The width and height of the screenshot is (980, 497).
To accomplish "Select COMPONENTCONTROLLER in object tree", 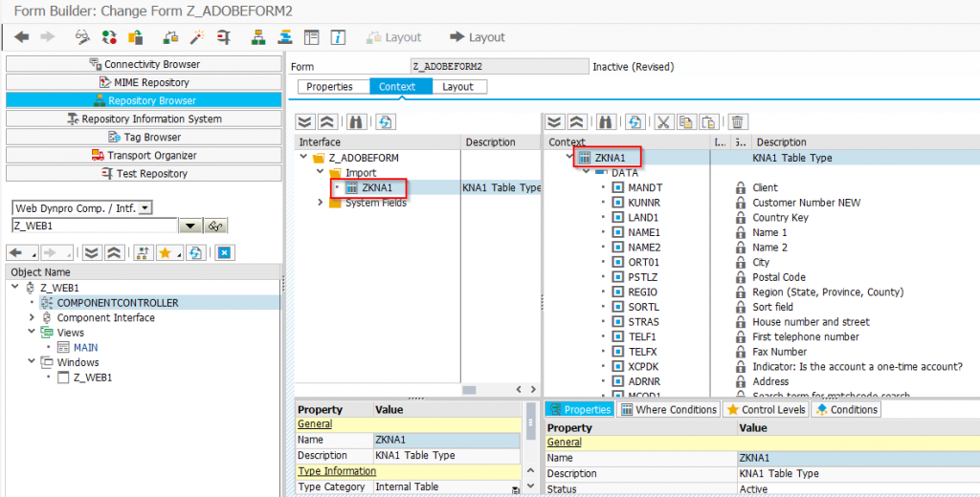I will [x=118, y=303].
